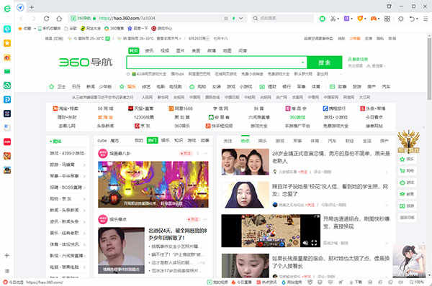The image size is (432, 286).
Task: Open the 12306 railway link
Action: pos(144,117)
